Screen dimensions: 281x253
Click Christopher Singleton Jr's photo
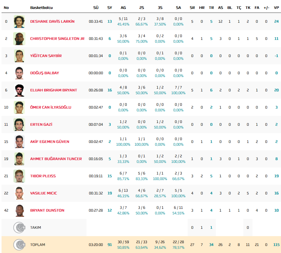[x=19, y=39]
